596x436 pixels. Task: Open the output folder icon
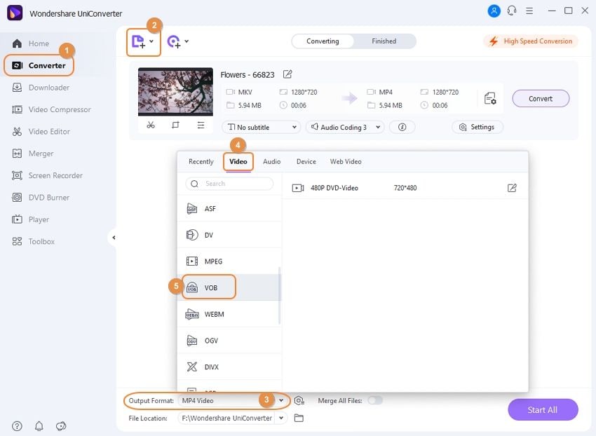(x=299, y=418)
